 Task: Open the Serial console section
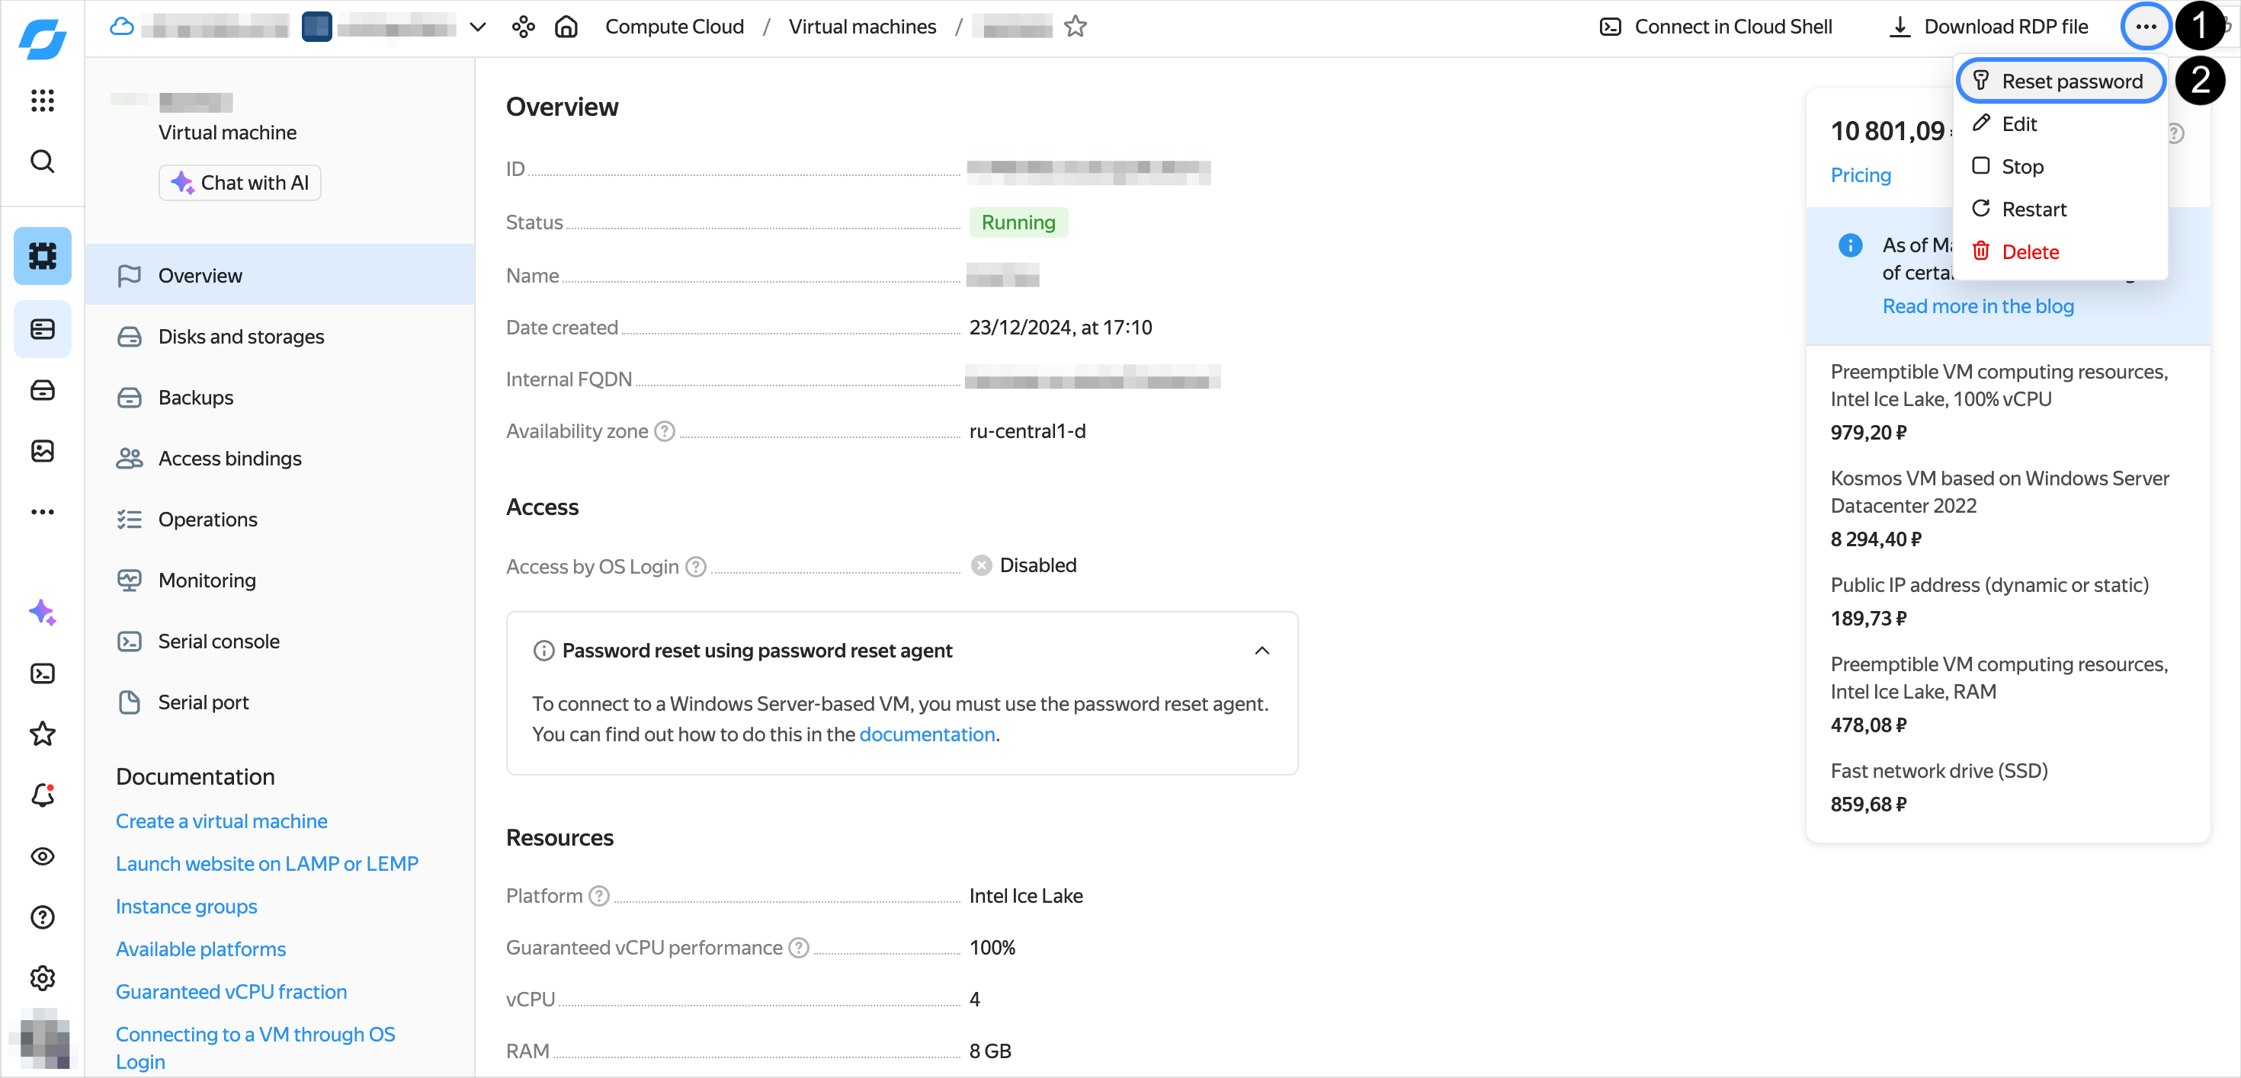pyautogui.click(x=281, y=641)
